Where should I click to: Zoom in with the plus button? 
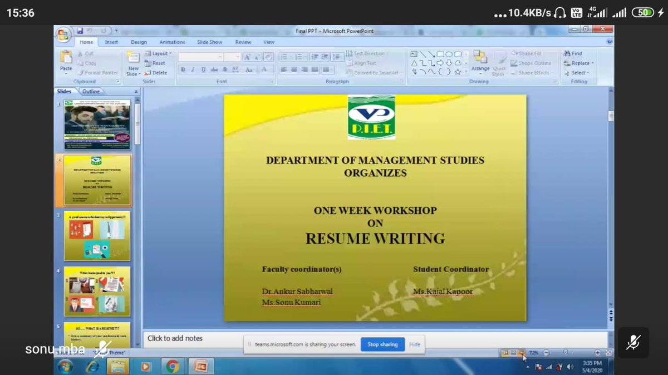[597, 353]
